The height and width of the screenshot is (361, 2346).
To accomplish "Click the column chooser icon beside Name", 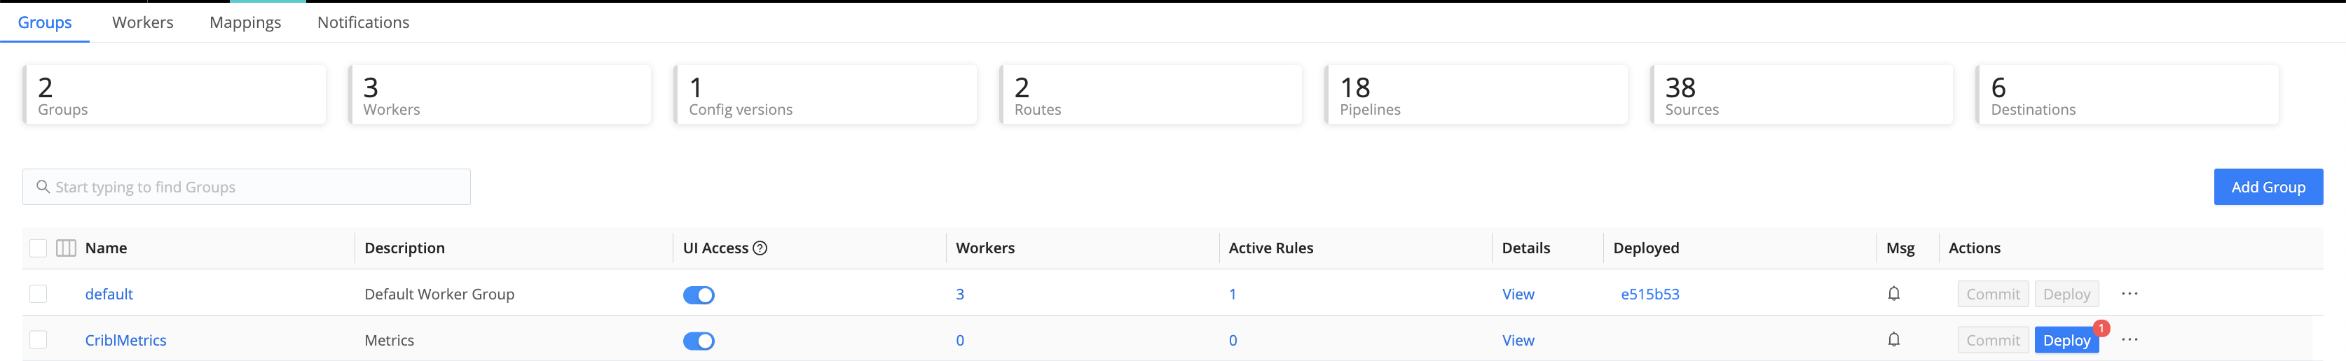I will (66, 248).
